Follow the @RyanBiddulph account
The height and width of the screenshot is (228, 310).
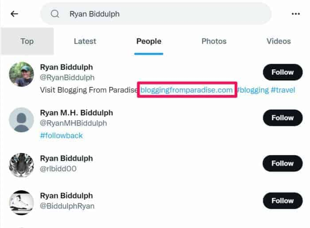point(283,72)
